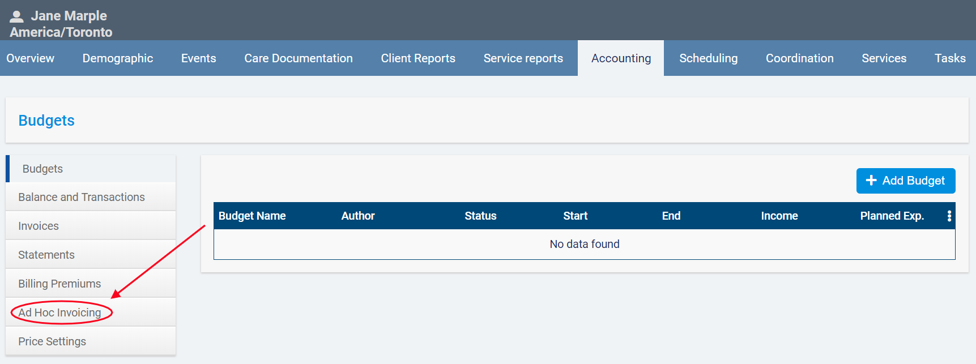Click the Add Budget button
This screenshot has height=364, width=976.
tap(905, 181)
